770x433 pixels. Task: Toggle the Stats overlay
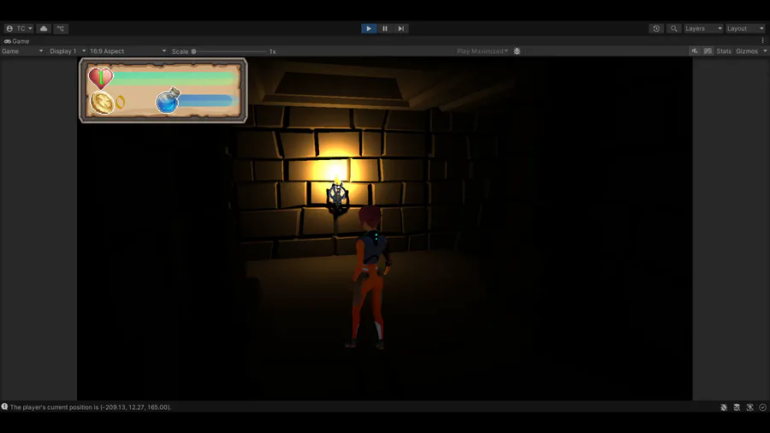723,51
